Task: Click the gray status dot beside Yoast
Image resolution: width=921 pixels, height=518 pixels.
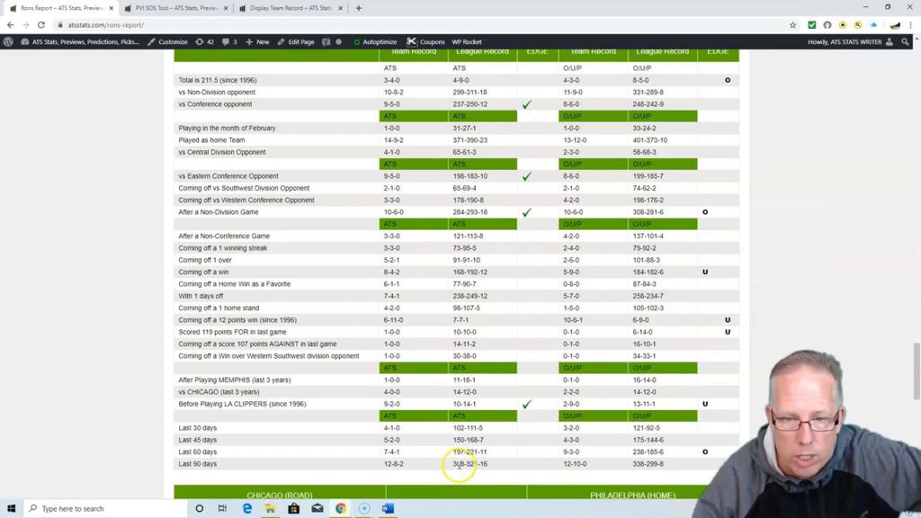Action: coord(339,41)
